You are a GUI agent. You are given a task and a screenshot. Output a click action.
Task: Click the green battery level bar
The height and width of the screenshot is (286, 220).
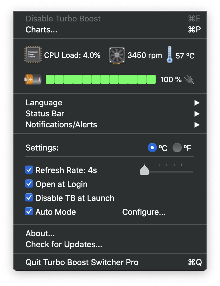[100, 79]
